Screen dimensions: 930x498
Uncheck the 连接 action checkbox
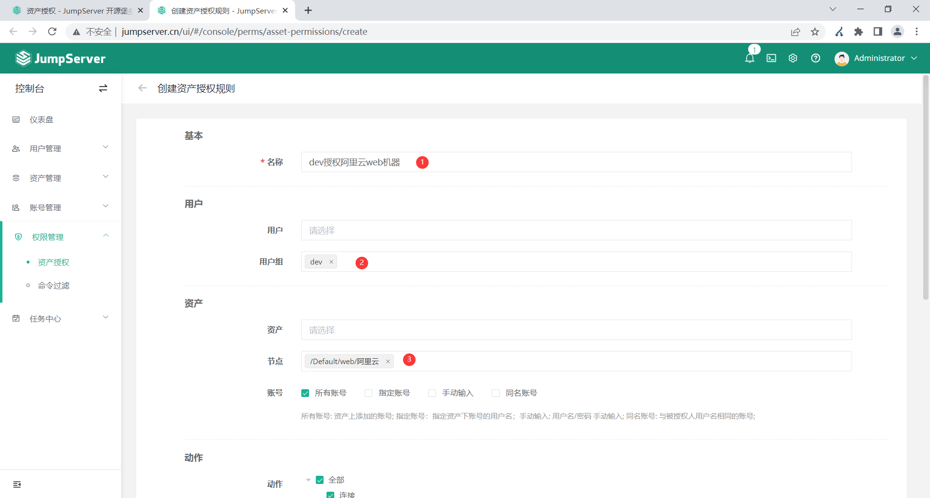coord(330,495)
